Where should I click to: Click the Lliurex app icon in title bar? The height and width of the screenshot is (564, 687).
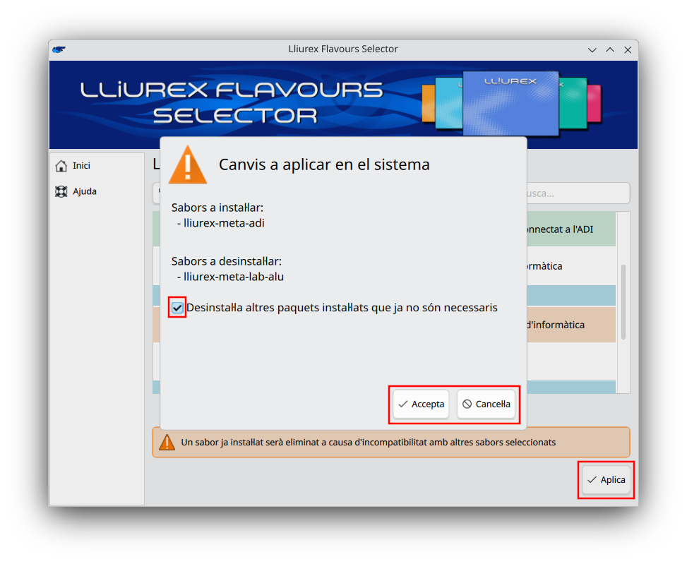[x=59, y=49]
